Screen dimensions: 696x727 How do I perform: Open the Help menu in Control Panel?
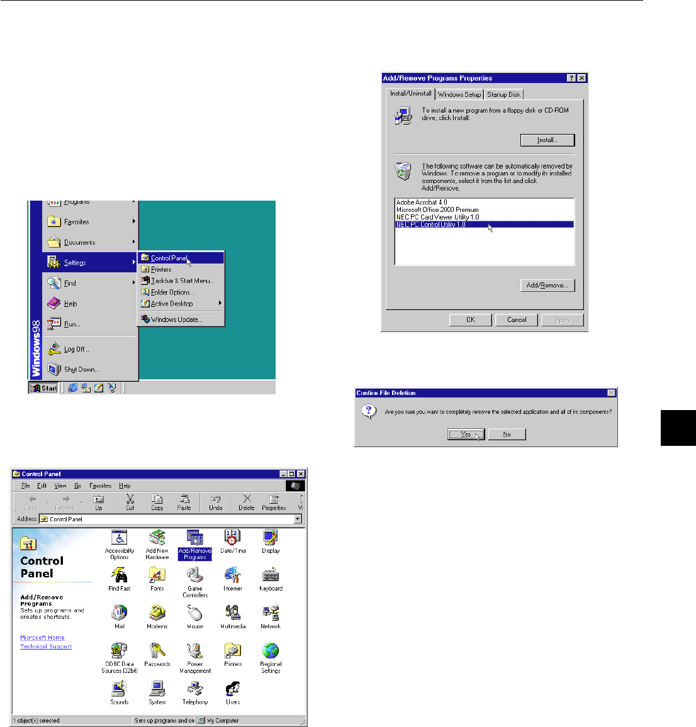pos(125,486)
